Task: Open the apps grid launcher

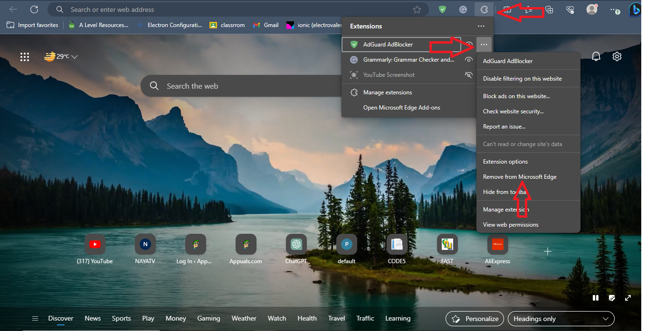Action: [x=25, y=57]
